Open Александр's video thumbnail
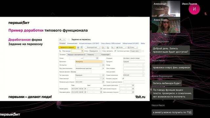210x118 pixels. [166, 9]
